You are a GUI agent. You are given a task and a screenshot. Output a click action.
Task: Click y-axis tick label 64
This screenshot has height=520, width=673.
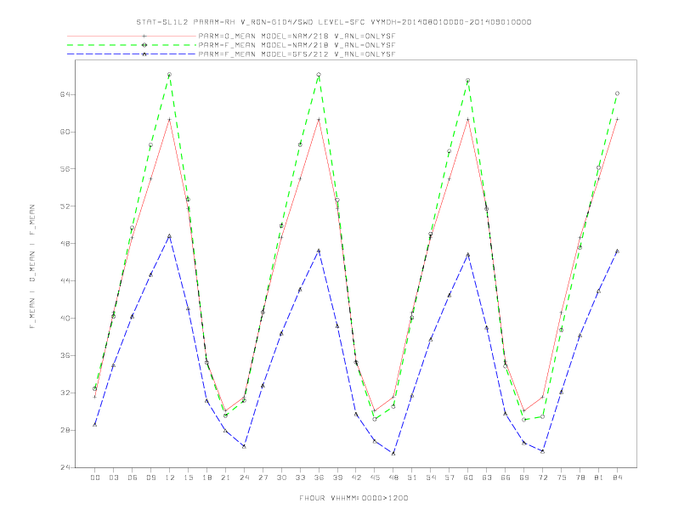click(x=65, y=94)
